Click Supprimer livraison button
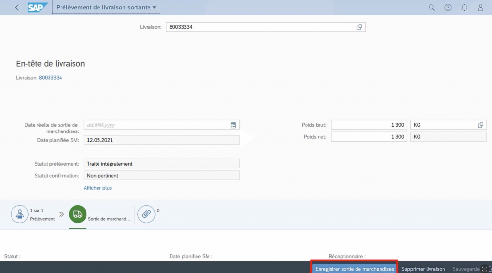The height and width of the screenshot is (273, 492). click(423, 269)
